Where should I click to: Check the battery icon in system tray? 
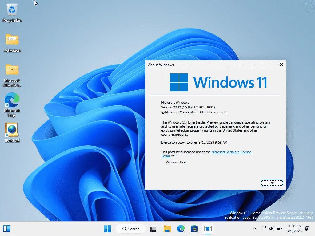(x=279, y=229)
